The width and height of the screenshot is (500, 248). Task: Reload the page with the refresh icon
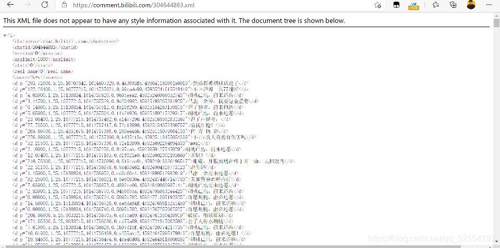45,5
